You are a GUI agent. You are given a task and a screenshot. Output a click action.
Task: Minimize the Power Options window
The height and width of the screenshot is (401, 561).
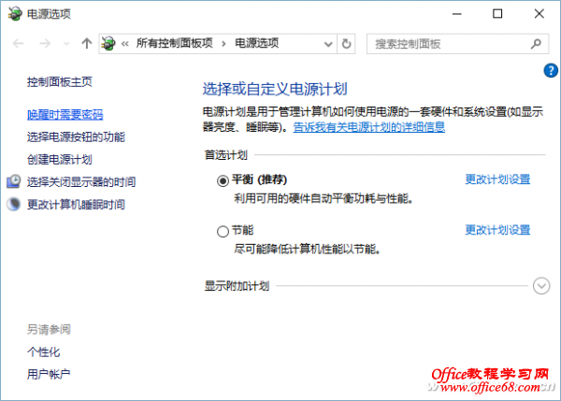point(457,14)
